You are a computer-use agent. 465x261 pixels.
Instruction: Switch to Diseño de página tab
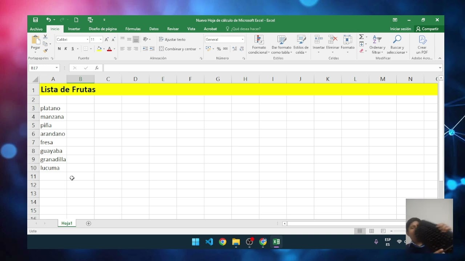tap(103, 29)
